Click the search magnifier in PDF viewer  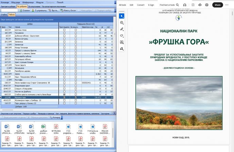pyautogui.click(x=178, y=5)
